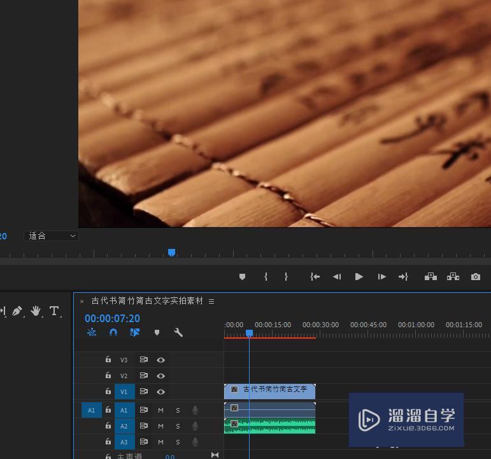The width and height of the screenshot is (491, 459).
Task: Toggle V1 track targeting
Action: [x=125, y=392]
